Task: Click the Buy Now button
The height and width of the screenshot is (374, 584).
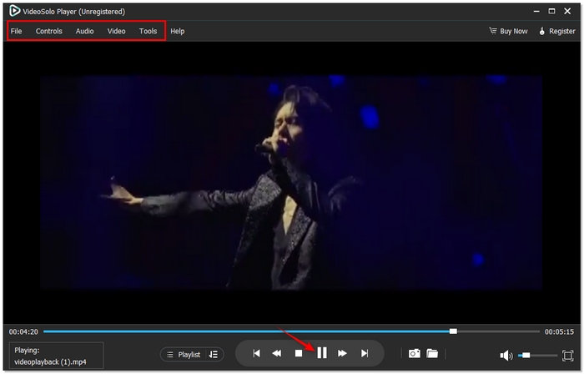Action: pos(508,32)
